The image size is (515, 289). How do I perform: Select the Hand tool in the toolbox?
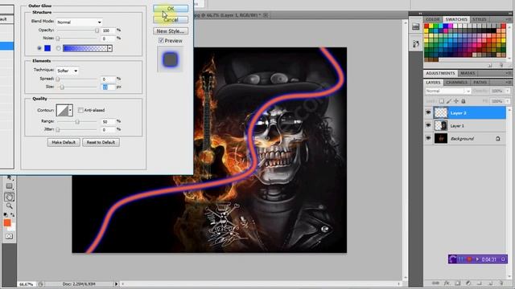pos(9,197)
